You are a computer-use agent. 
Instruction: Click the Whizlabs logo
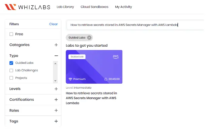click(x=27, y=7)
